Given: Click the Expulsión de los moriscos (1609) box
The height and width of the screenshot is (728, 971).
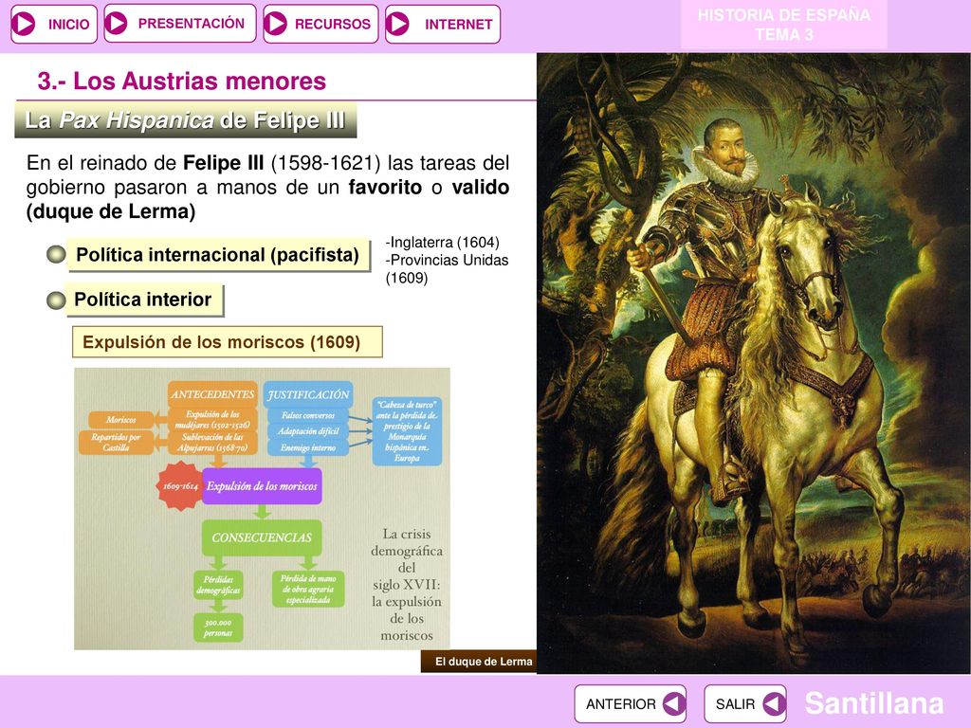Looking at the screenshot, I should 228,342.
